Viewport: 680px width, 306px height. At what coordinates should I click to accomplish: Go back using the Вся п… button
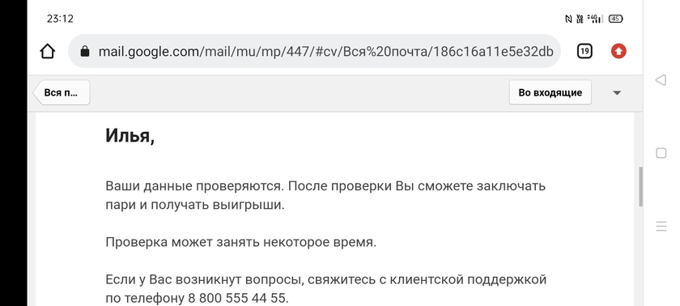tap(62, 93)
